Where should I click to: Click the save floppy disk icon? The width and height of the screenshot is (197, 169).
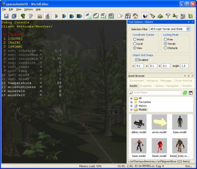click(x=6, y=16)
